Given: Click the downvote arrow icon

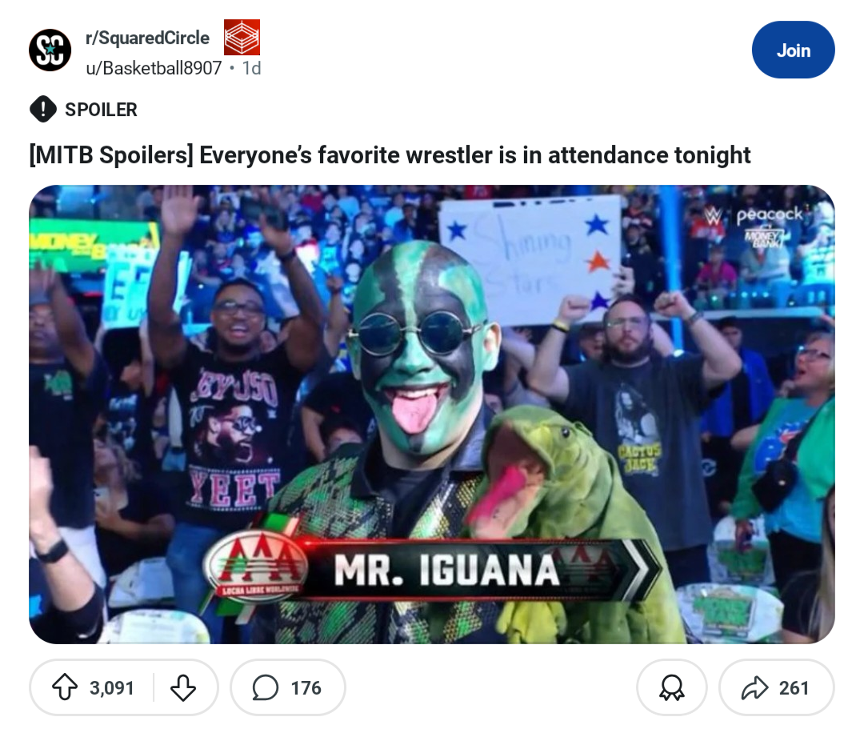Looking at the screenshot, I should pos(183,687).
